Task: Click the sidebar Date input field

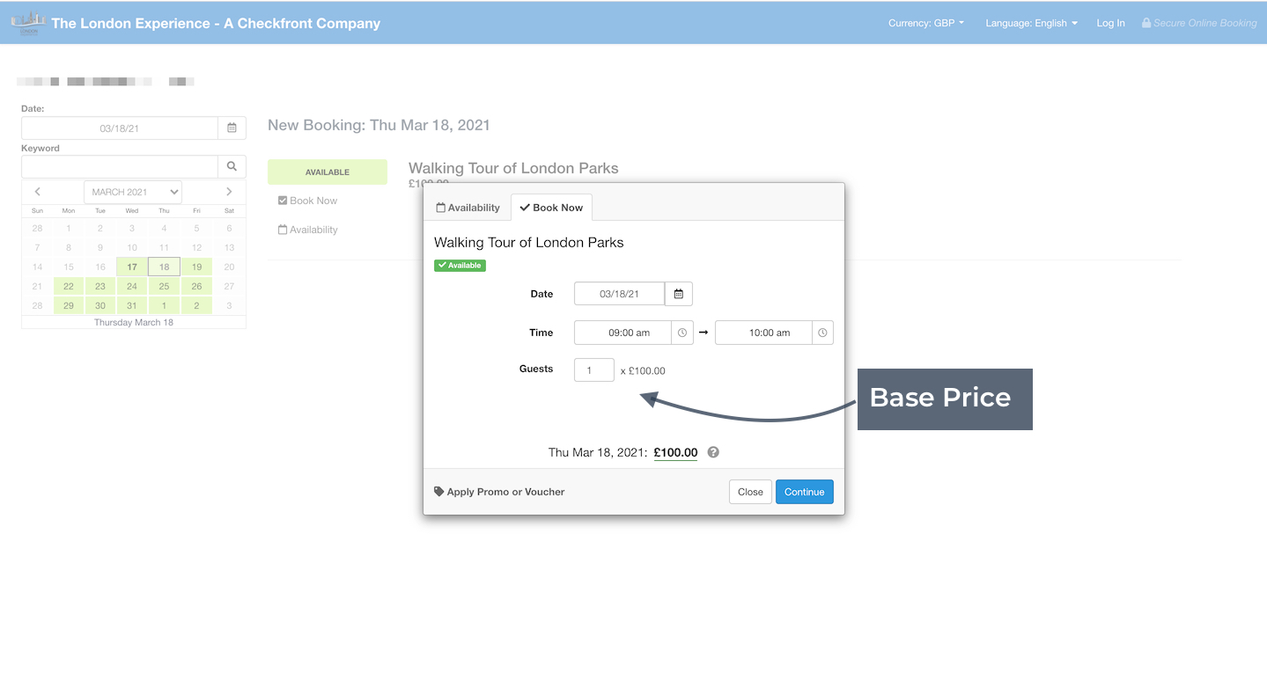Action: [120, 128]
